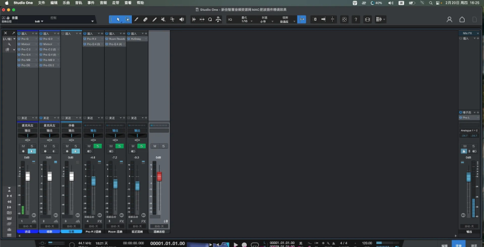The width and height of the screenshot is (484, 247).
Task: Select the Range tool in the toolbar
Action: click(127, 19)
